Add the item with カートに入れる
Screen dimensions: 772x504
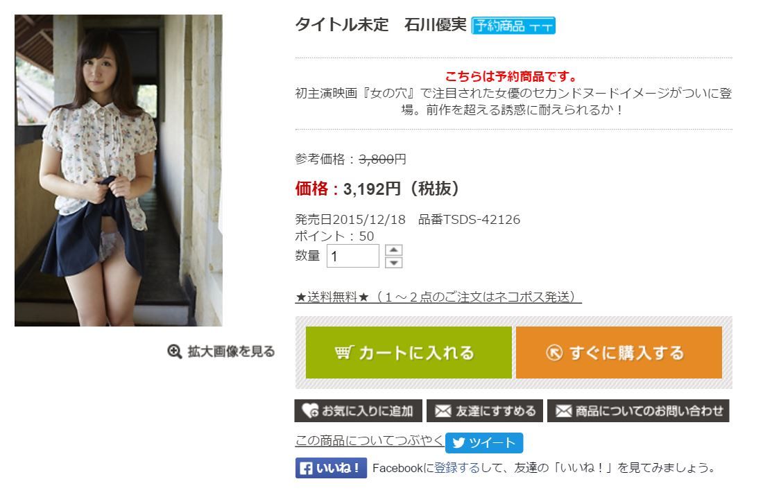tap(409, 352)
